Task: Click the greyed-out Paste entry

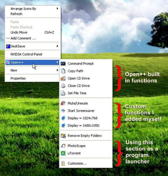Action: 33,22
